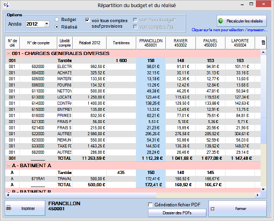This screenshot has width=274, height=221.
Task: Select account 671RA1 TRAVAU row
Action: (x=133, y=179)
